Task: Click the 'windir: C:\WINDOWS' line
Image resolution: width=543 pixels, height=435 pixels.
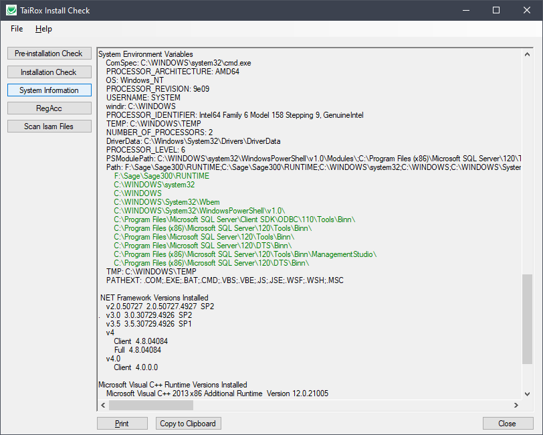Action: tap(140, 106)
